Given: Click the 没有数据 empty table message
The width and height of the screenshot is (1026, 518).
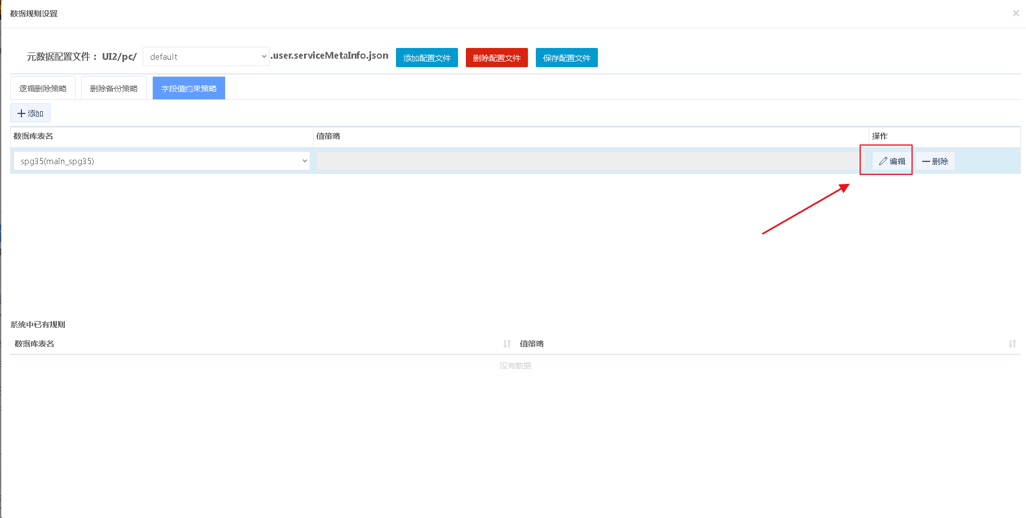Looking at the screenshot, I should (x=515, y=366).
